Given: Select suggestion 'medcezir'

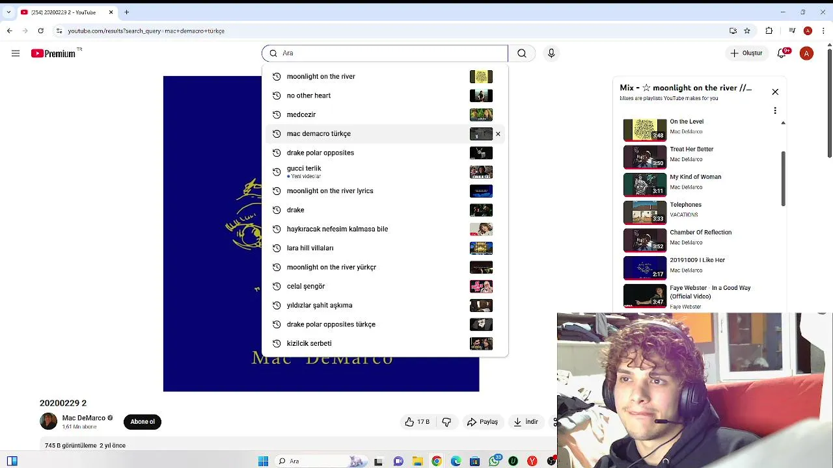Looking at the screenshot, I should 385,114.
